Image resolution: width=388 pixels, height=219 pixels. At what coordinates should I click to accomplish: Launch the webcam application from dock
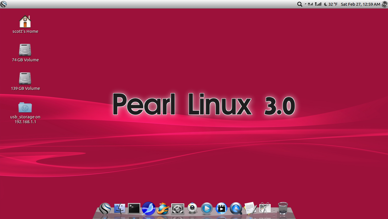point(193,208)
